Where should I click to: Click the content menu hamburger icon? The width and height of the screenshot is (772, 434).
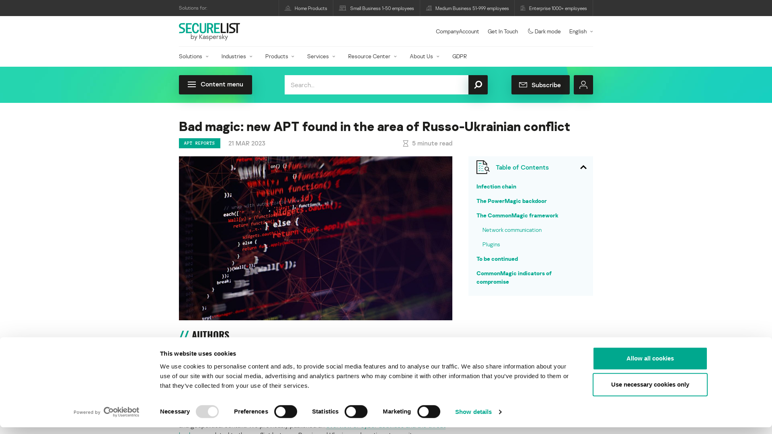pyautogui.click(x=191, y=84)
